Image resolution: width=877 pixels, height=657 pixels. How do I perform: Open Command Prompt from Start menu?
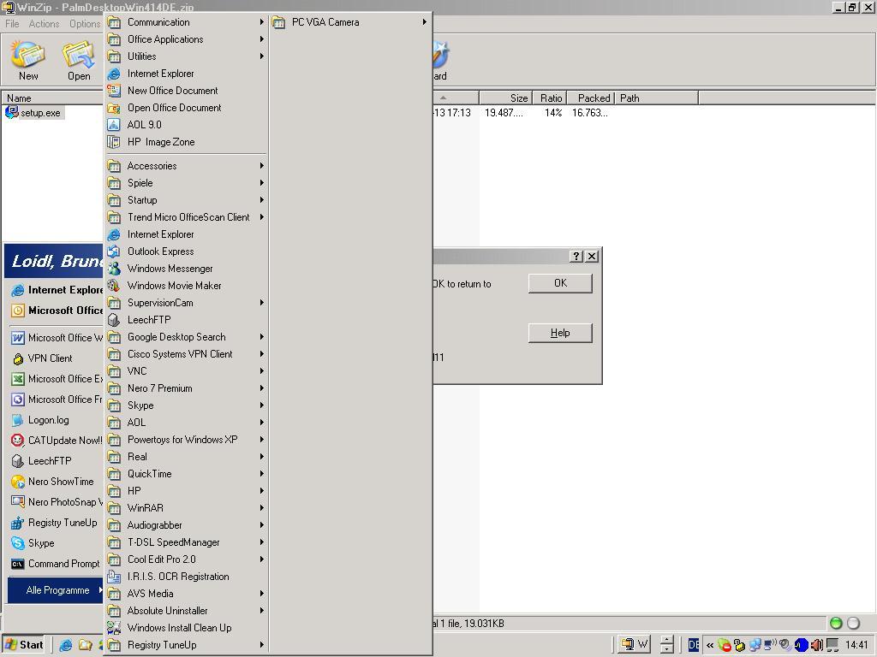(56, 564)
